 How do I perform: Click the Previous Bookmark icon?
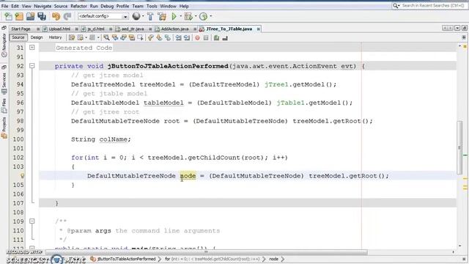[151, 37]
